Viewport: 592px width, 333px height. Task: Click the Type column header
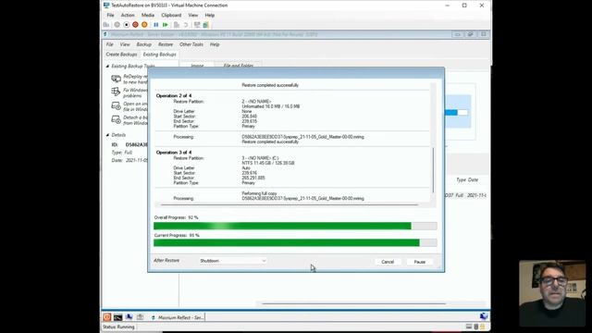tap(461, 179)
